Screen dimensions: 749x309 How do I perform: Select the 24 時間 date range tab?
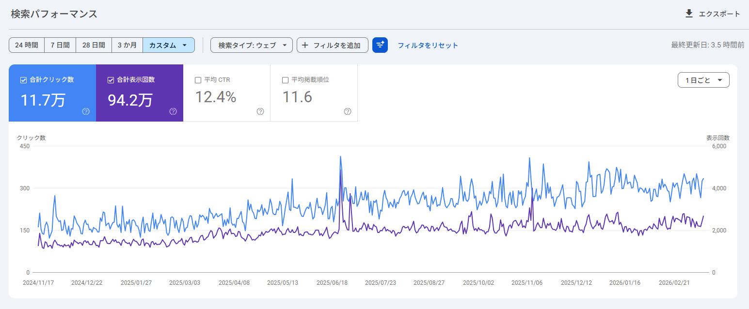pos(26,45)
